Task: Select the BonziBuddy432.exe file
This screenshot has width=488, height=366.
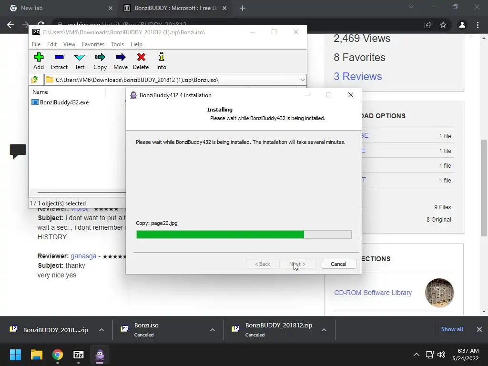Action: 61,102
